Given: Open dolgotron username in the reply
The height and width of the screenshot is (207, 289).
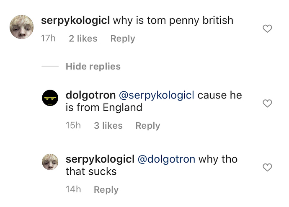Looking at the screenshot, I should (91, 95).
